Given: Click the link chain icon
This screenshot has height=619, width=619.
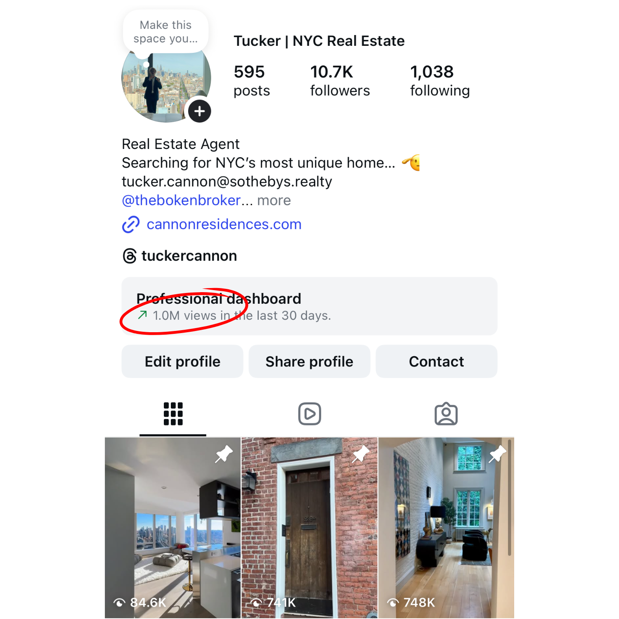Looking at the screenshot, I should point(131,224).
